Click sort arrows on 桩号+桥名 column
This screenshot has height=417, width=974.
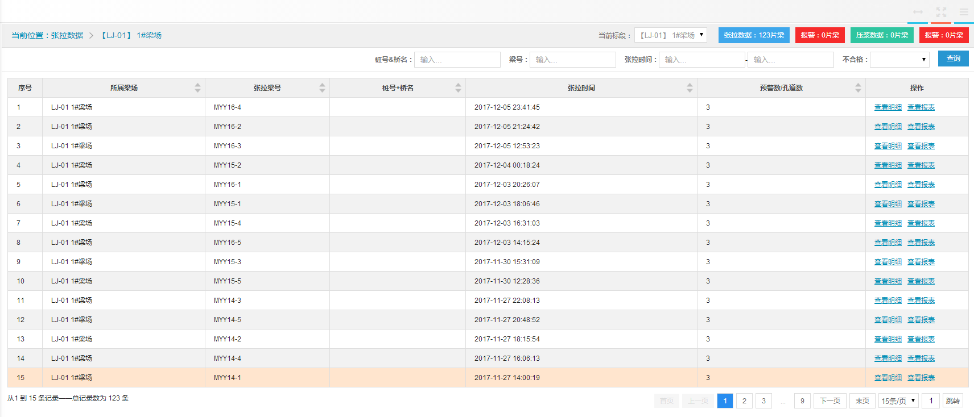click(x=458, y=87)
